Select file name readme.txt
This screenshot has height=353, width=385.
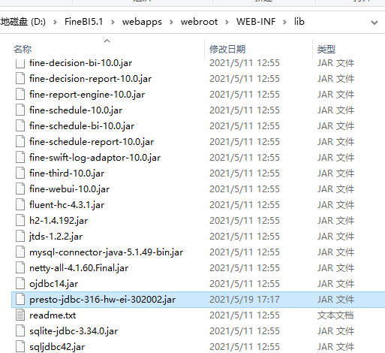coord(53,315)
